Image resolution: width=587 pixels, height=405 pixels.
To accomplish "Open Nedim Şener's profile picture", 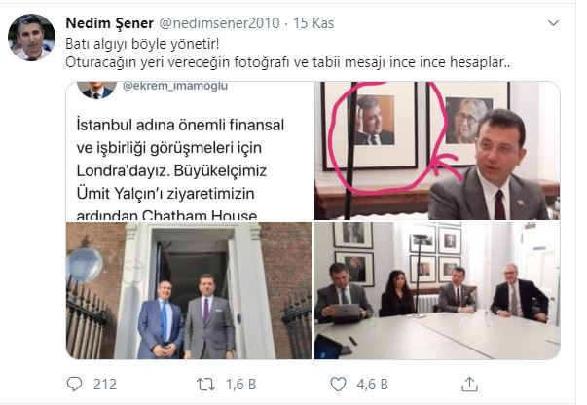I will pyautogui.click(x=31, y=38).
